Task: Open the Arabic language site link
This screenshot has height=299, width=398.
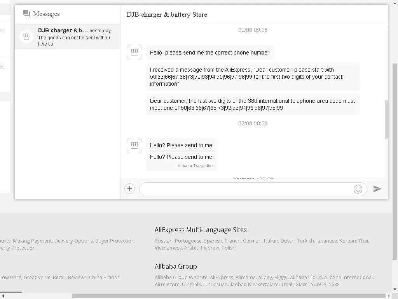Action: (x=191, y=248)
